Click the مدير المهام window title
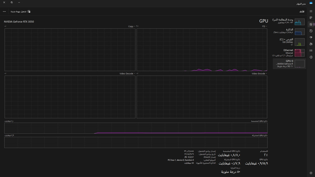Viewport: 315px width, 177px height. 301,4
